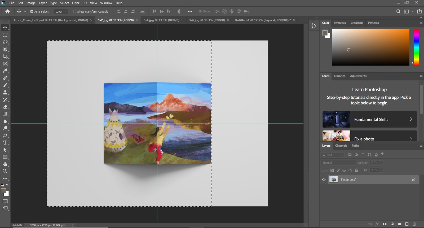Image resolution: width=424 pixels, height=228 pixels.
Task: Open Fundamental Skills tutorials chevron
Action: click(411, 119)
